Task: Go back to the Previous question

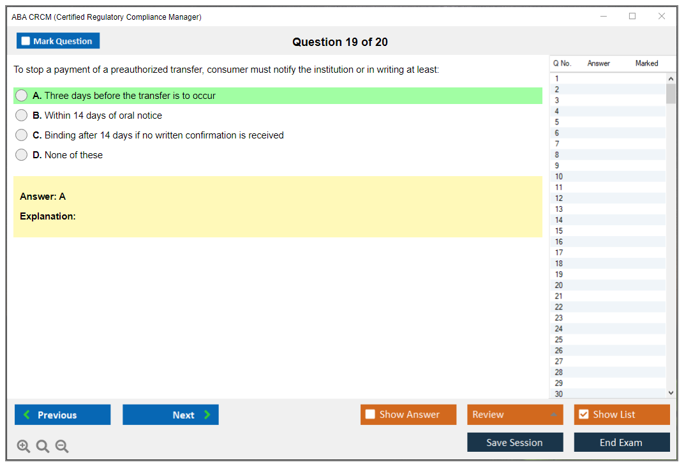Action: click(x=63, y=415)
